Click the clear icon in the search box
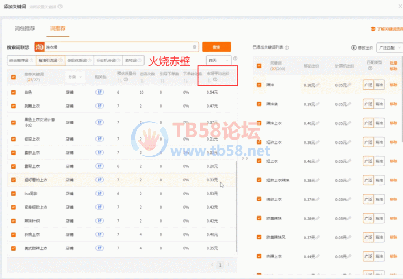Viewport: 403px width, 279px height. click(x=194, y=47)
